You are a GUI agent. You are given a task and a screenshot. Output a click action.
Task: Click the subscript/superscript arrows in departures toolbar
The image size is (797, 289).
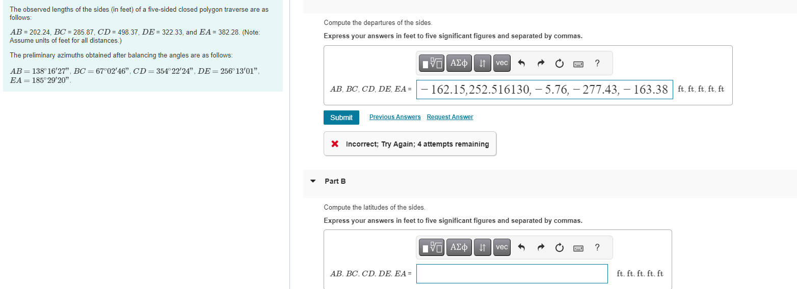coord(482,63)
